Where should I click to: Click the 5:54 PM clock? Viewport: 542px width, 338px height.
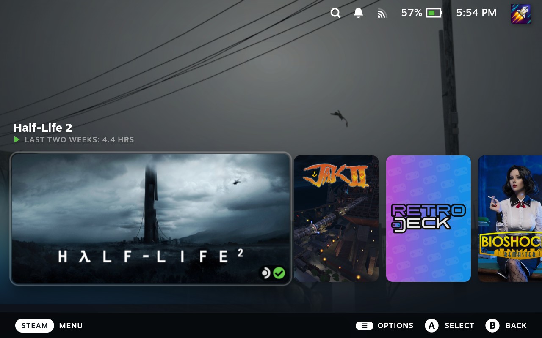click(x=476, y=13)
